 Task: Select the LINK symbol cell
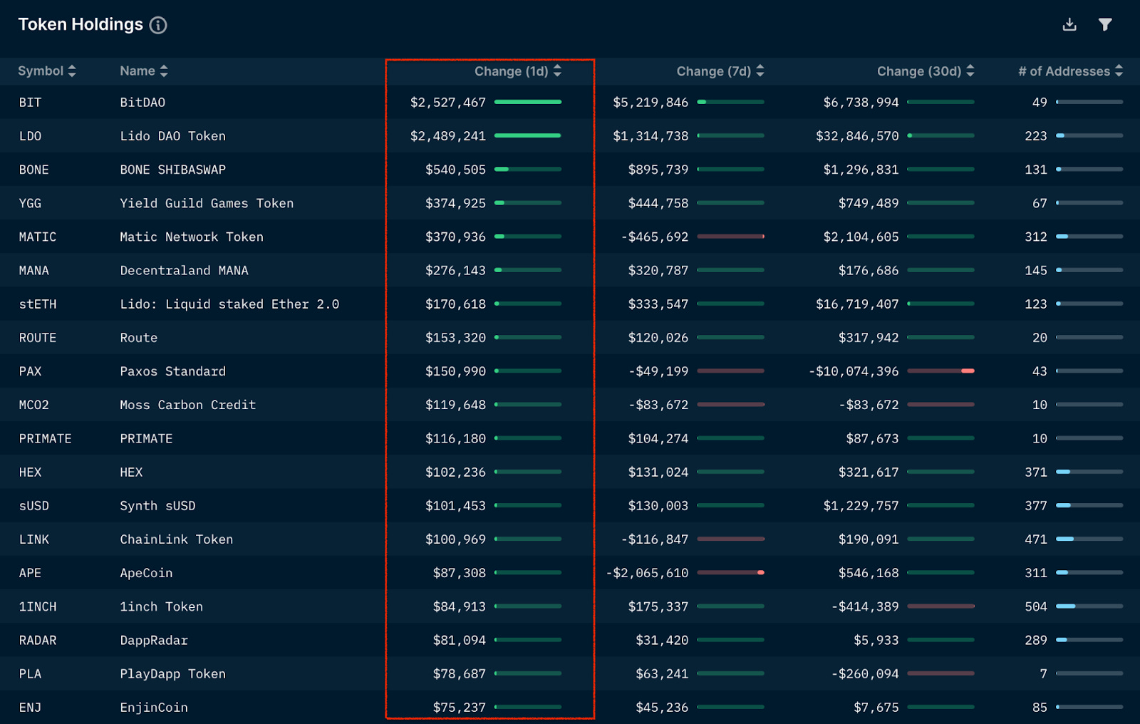click(x=34, y=539)
